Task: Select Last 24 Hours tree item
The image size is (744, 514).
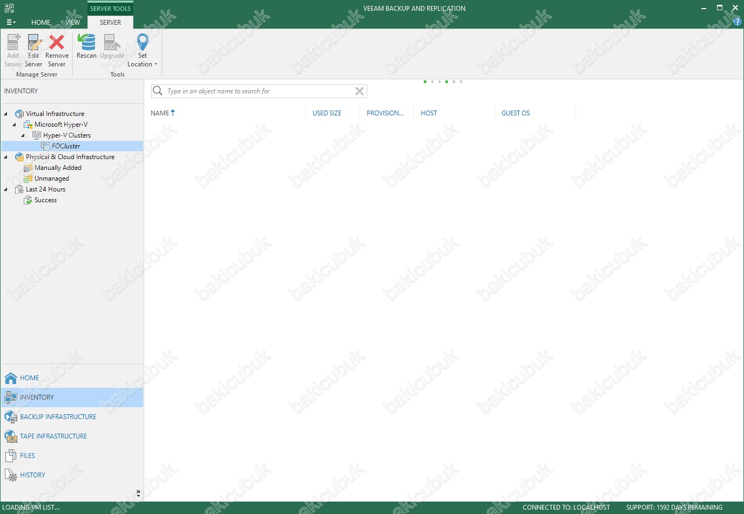Action: pos(45,189)
